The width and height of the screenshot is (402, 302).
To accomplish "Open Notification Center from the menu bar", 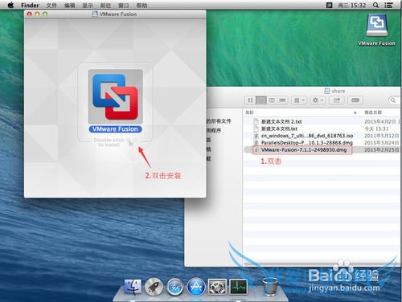I will (x=388, y=5).
